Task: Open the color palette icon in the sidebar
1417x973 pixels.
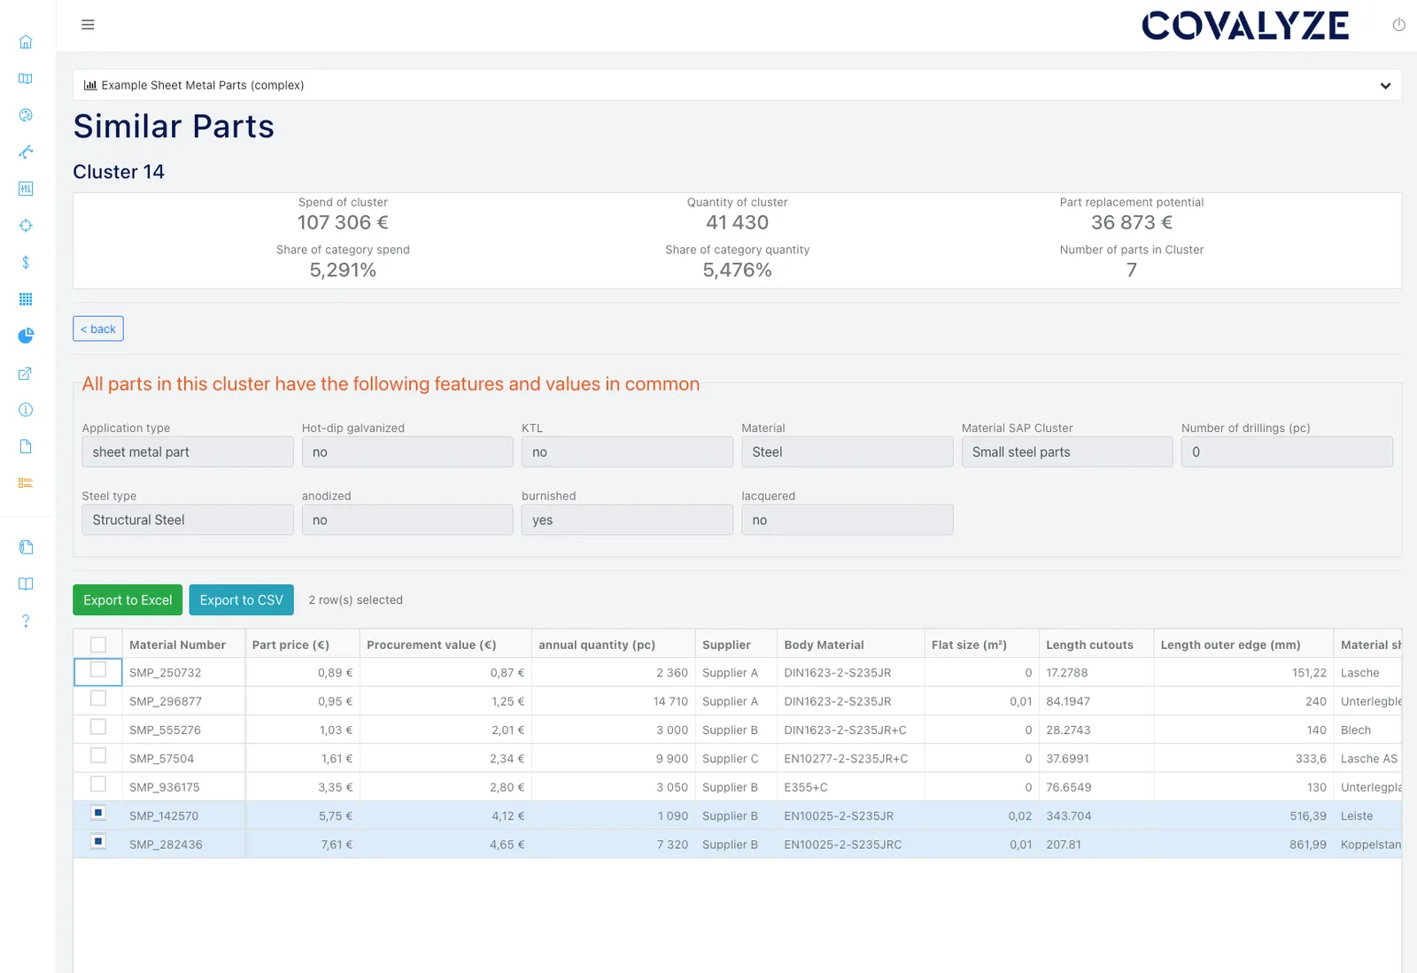Action: click(26, 115)
